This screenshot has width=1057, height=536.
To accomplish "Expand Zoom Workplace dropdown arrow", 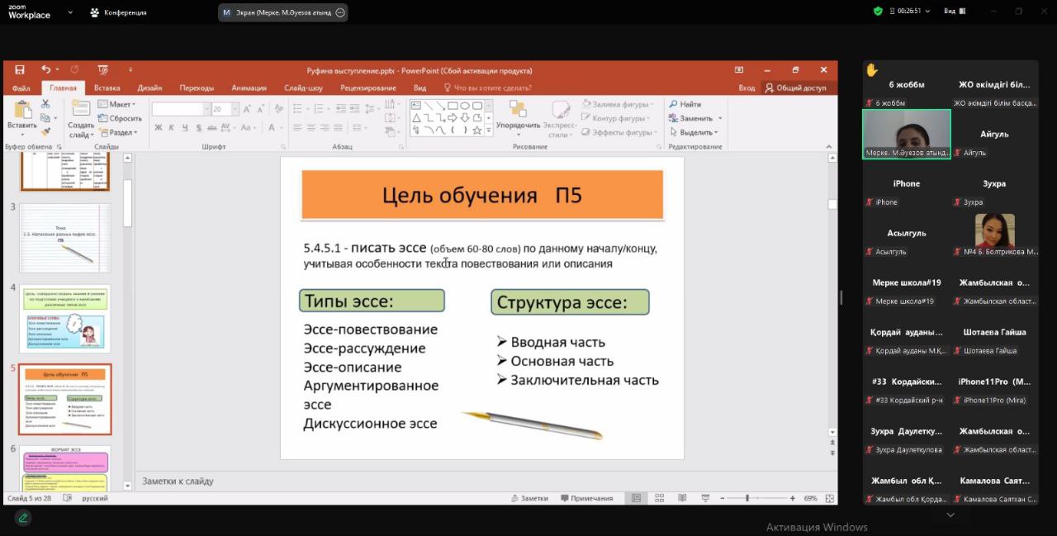I will 69,12.
